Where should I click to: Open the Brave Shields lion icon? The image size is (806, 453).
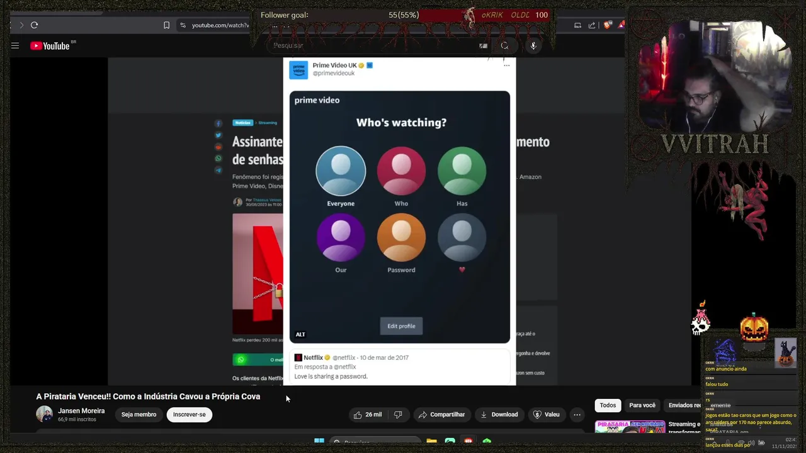pyautogui.click(x=607, y=25)
